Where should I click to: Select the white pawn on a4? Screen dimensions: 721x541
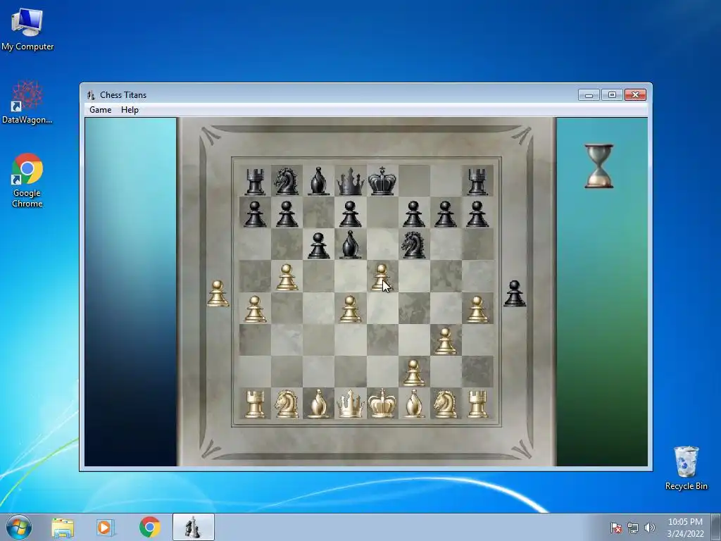tap(255, 309)
